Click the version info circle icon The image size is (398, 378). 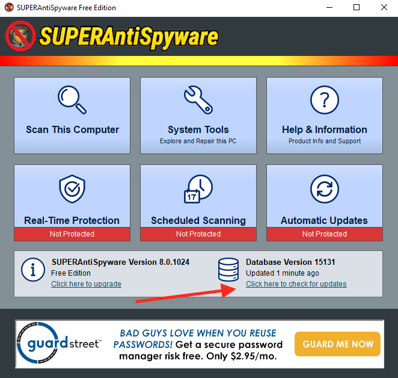point(34,270)
